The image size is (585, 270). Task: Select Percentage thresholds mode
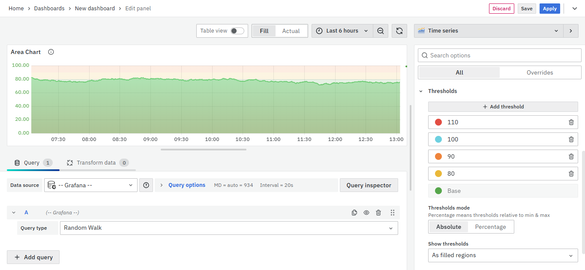coord(490,227)
